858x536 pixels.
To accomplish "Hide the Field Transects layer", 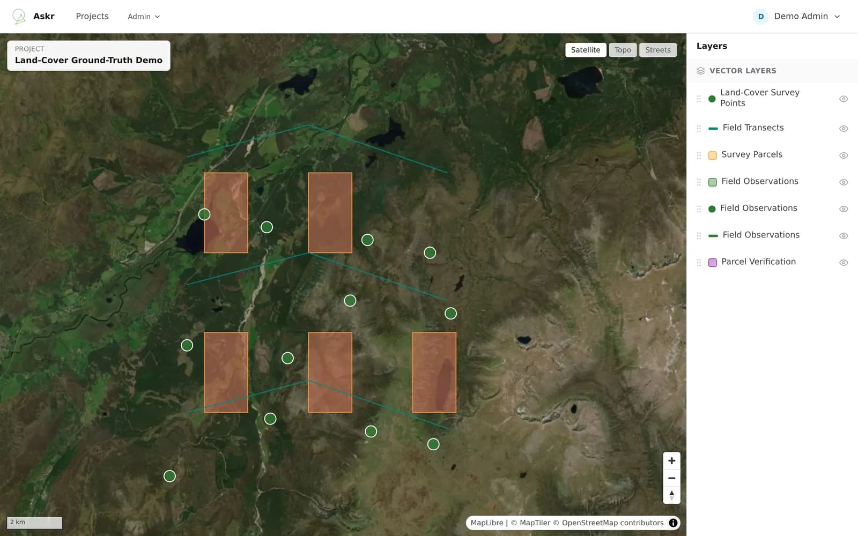I will tap(844, 129).
